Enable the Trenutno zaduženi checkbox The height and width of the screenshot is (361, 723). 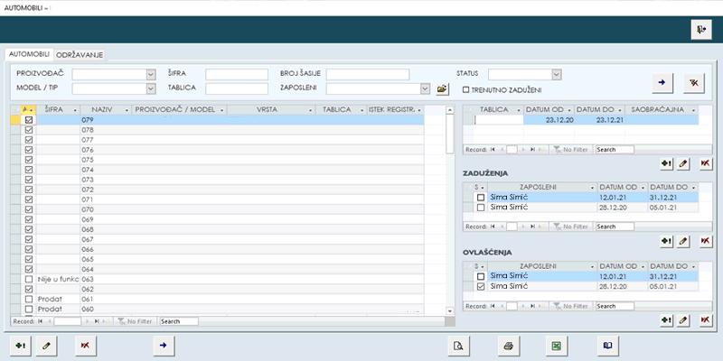(465, 89)
